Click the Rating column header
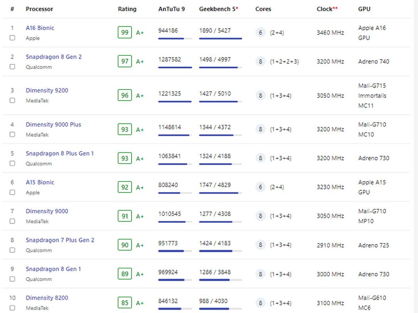 pos(127,9)
